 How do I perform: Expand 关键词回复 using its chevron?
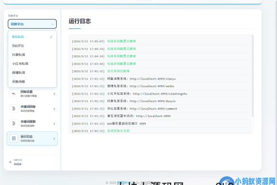(54, 109)
